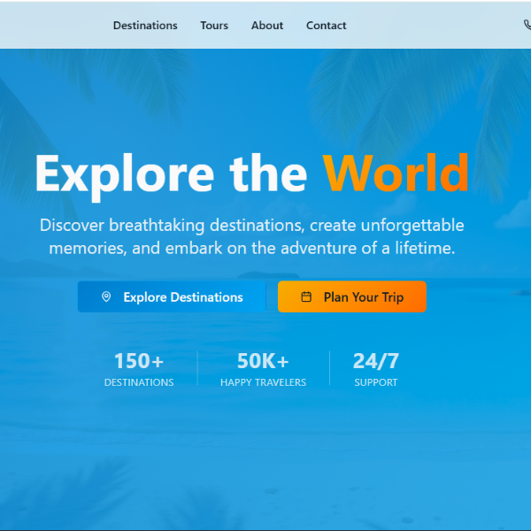This screenshot has height=531, width=531.
Task: Open the Contact nav link
Action: point(326,26)
